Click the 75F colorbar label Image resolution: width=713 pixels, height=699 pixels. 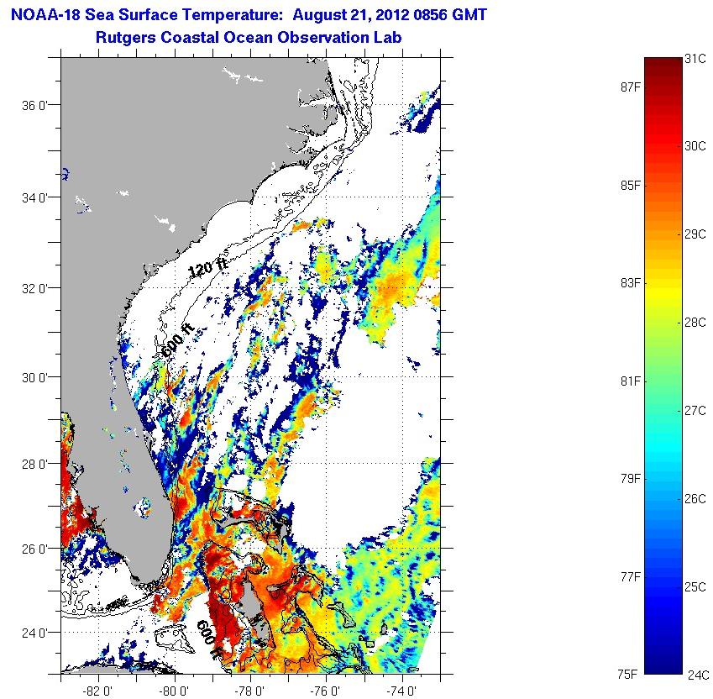click(627, 674)
